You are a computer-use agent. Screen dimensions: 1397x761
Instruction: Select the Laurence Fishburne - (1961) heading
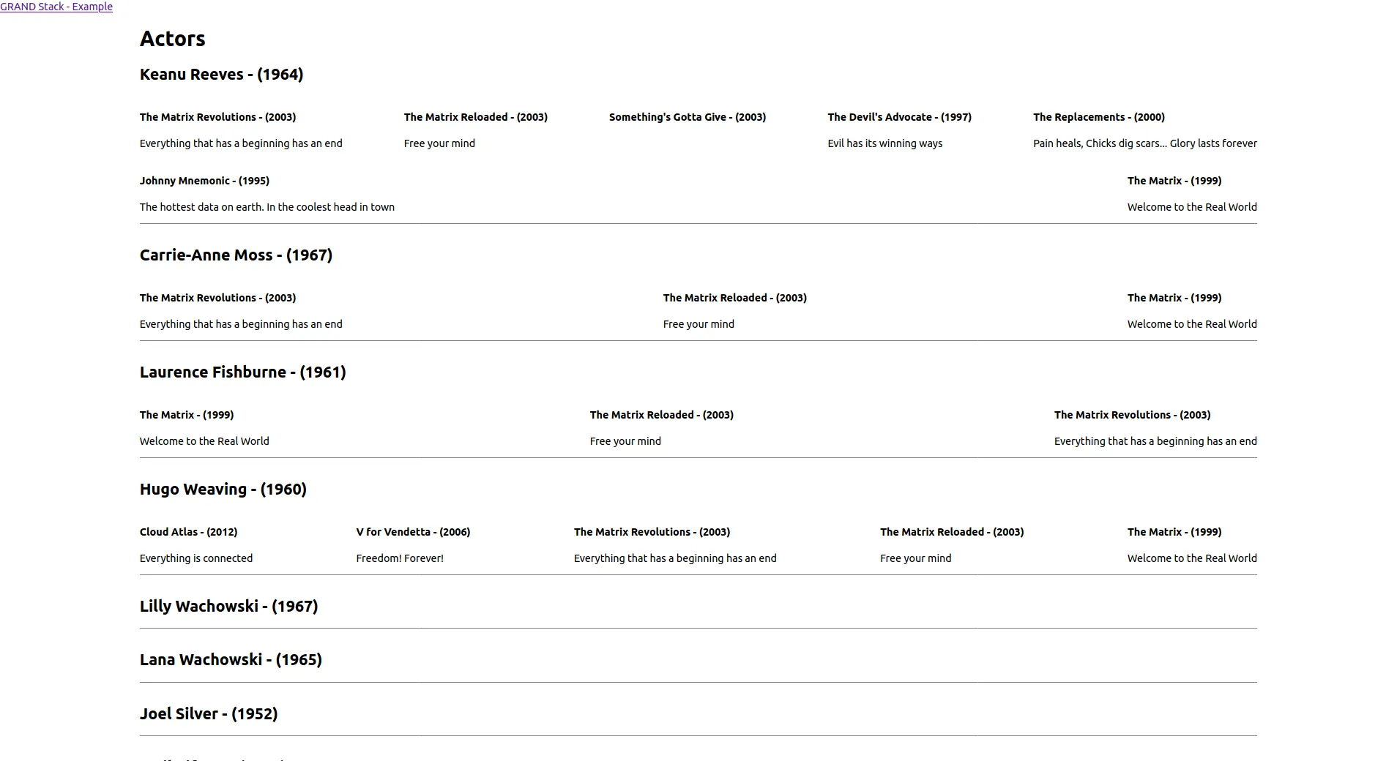(242, 372)
